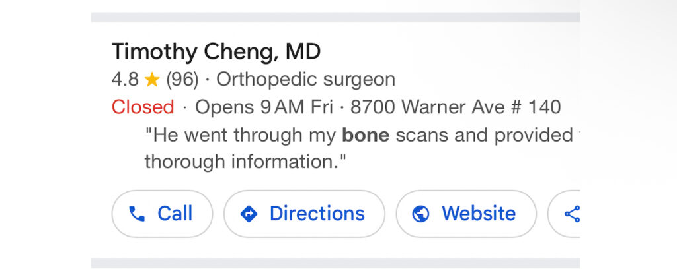Click the phone icon in Call button
Screen dimensions: 677x269
(137, 214)
